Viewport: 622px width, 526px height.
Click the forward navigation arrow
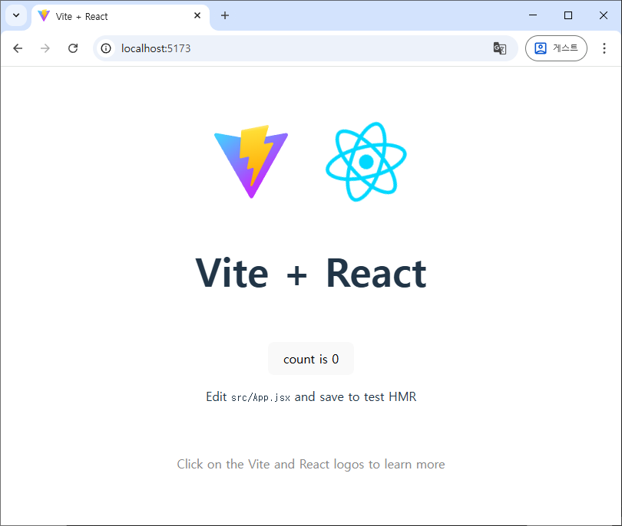[x=45, y=48]
